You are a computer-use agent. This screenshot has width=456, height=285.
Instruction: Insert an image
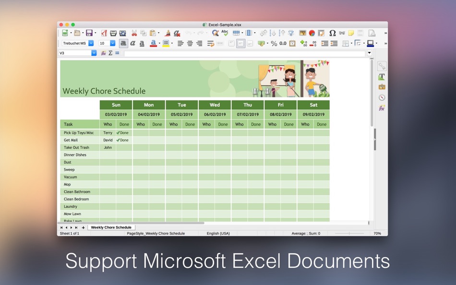tap(302, 33)
